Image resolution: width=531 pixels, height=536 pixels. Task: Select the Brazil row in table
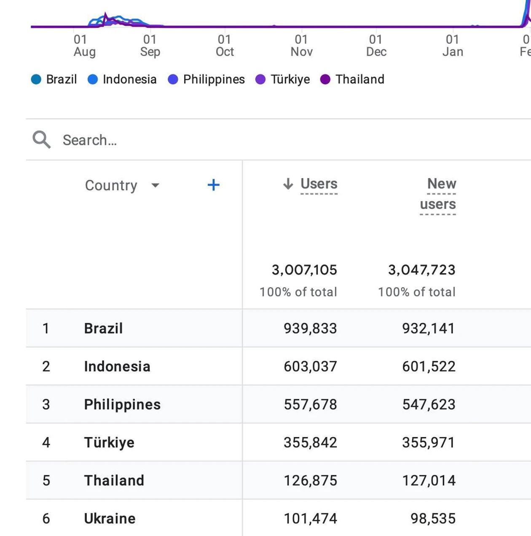(103, 328)
